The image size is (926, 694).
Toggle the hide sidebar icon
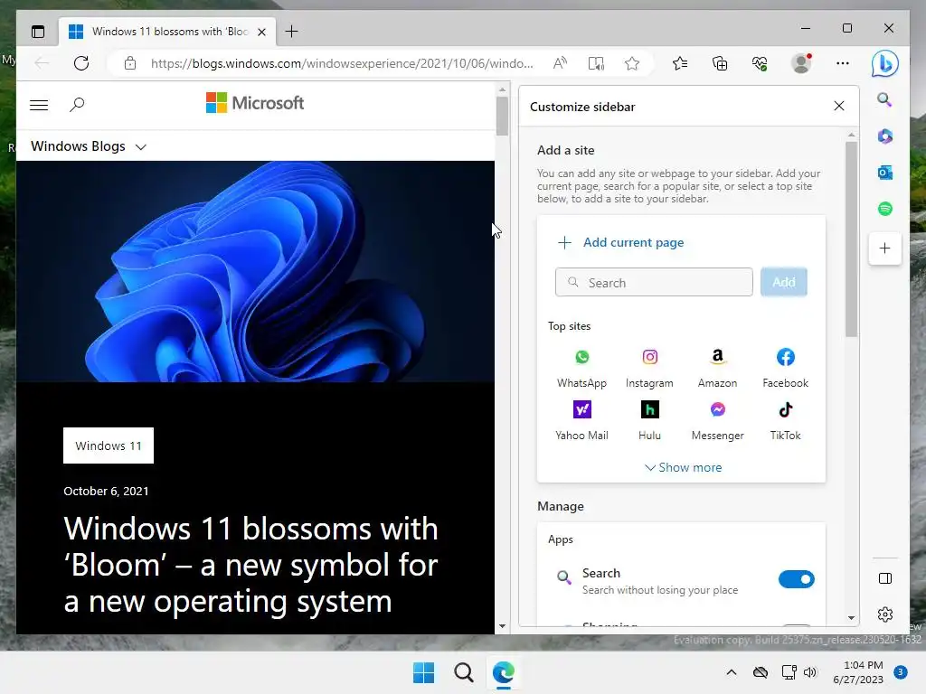(884, 578)
